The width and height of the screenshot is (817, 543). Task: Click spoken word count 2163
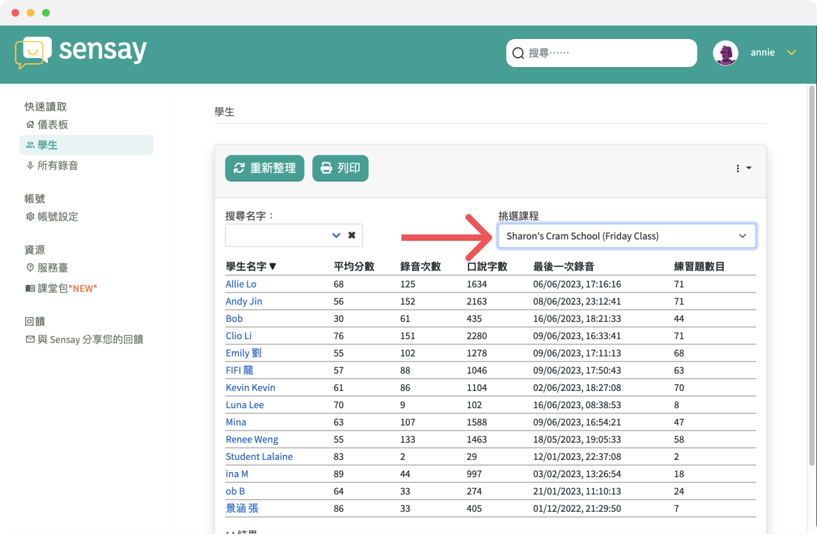477,301
